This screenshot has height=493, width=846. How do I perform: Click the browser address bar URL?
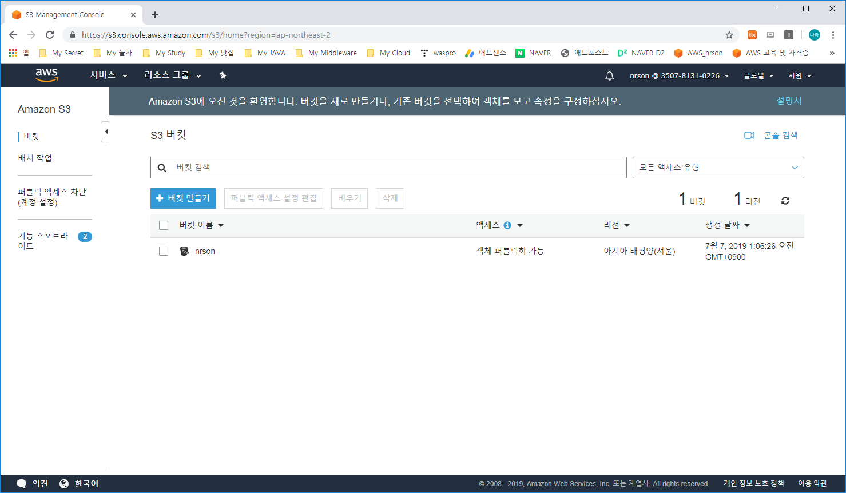206,35
